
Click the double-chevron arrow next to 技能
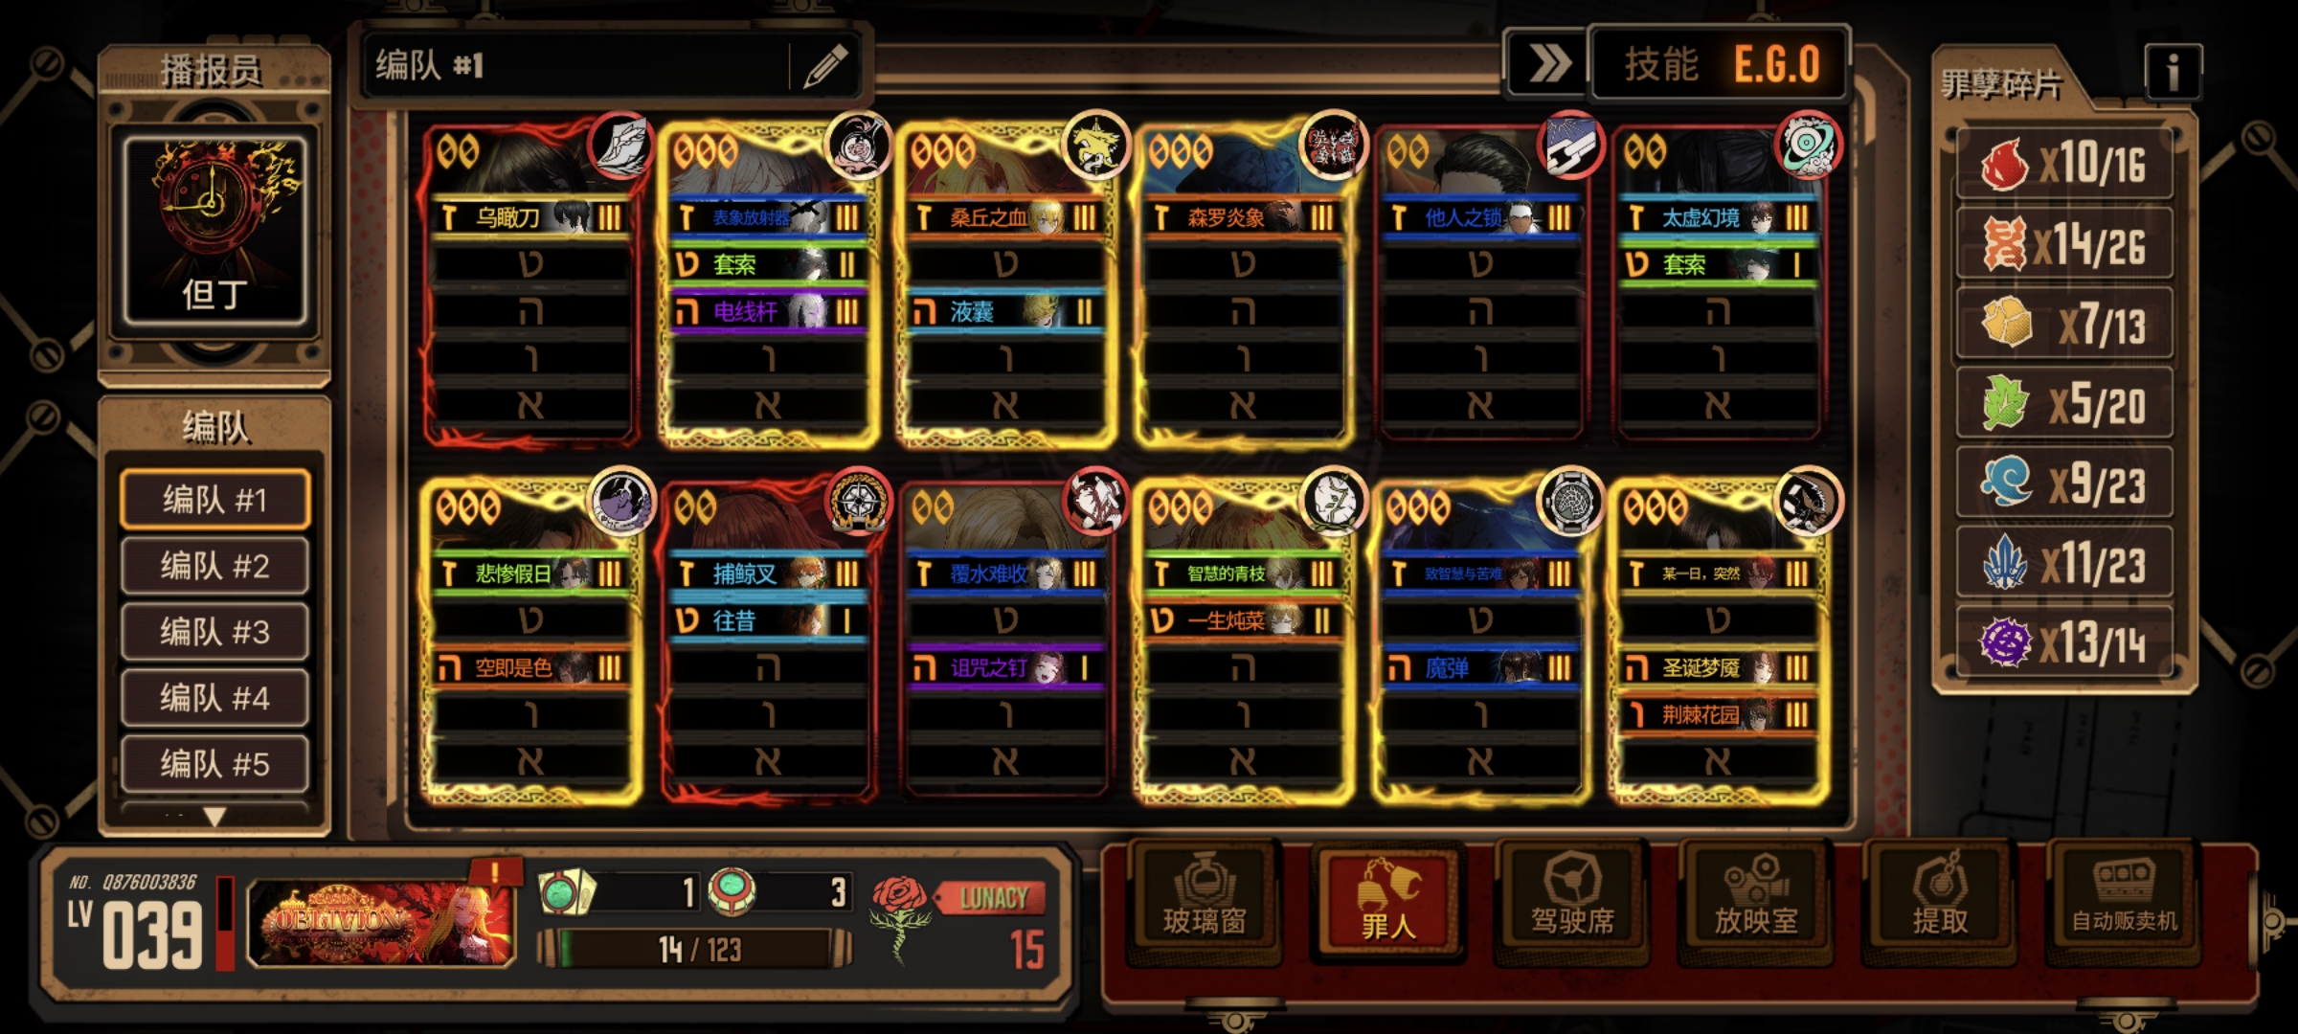(x=1547, y=64)
